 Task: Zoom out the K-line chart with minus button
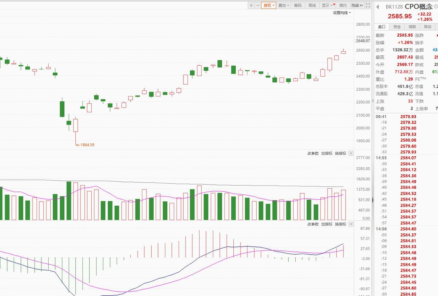258,5
